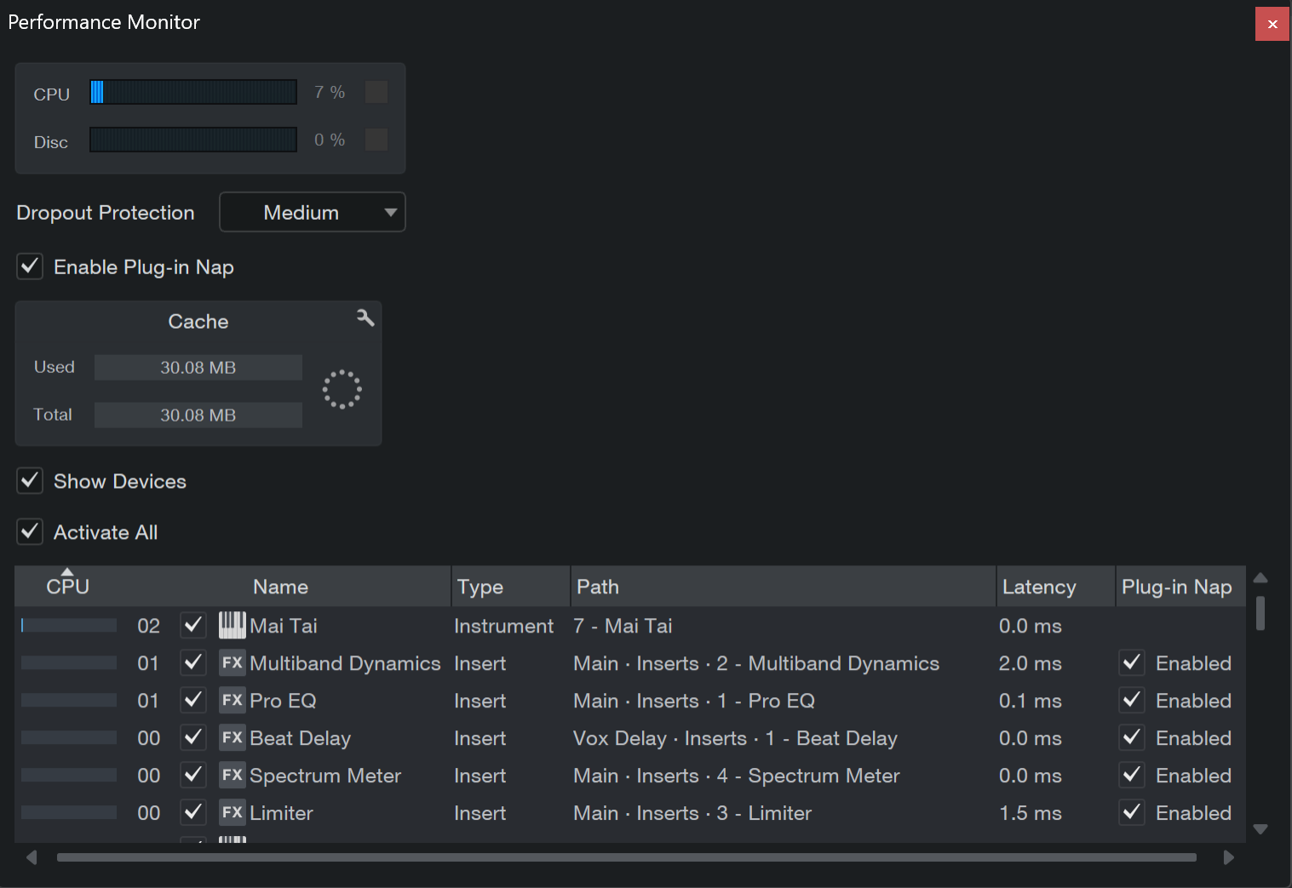Screen dimensions: 1292x888
Task: Sort by CPU column header
Action: 67,587
